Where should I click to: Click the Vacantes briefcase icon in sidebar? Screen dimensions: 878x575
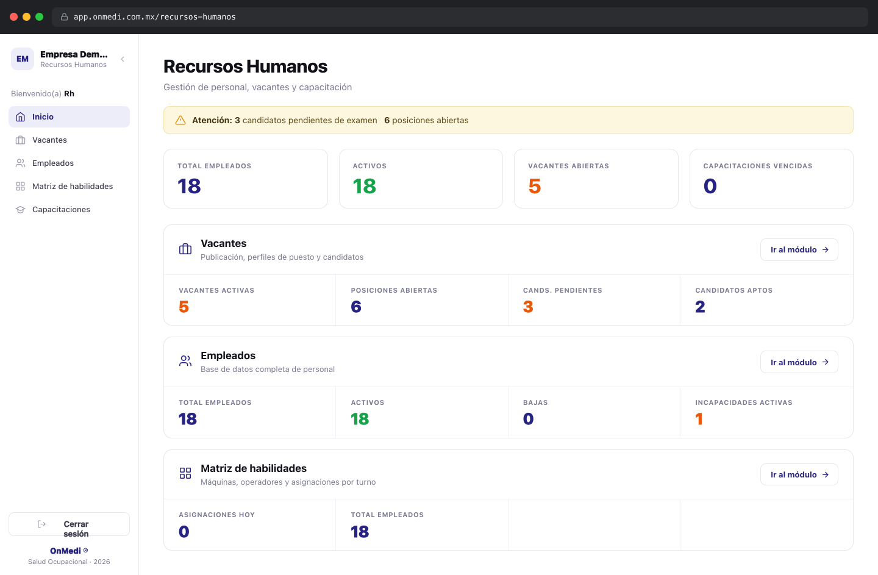click(x=21, y=140)
